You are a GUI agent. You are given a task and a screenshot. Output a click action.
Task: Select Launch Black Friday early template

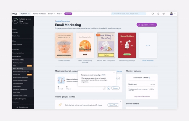tap(106, 45)
